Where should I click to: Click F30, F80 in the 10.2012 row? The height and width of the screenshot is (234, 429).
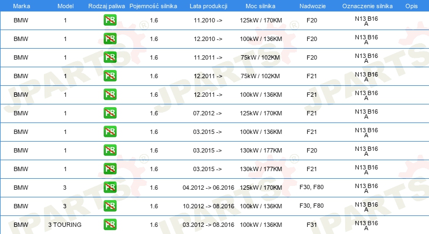click(312, 206)
